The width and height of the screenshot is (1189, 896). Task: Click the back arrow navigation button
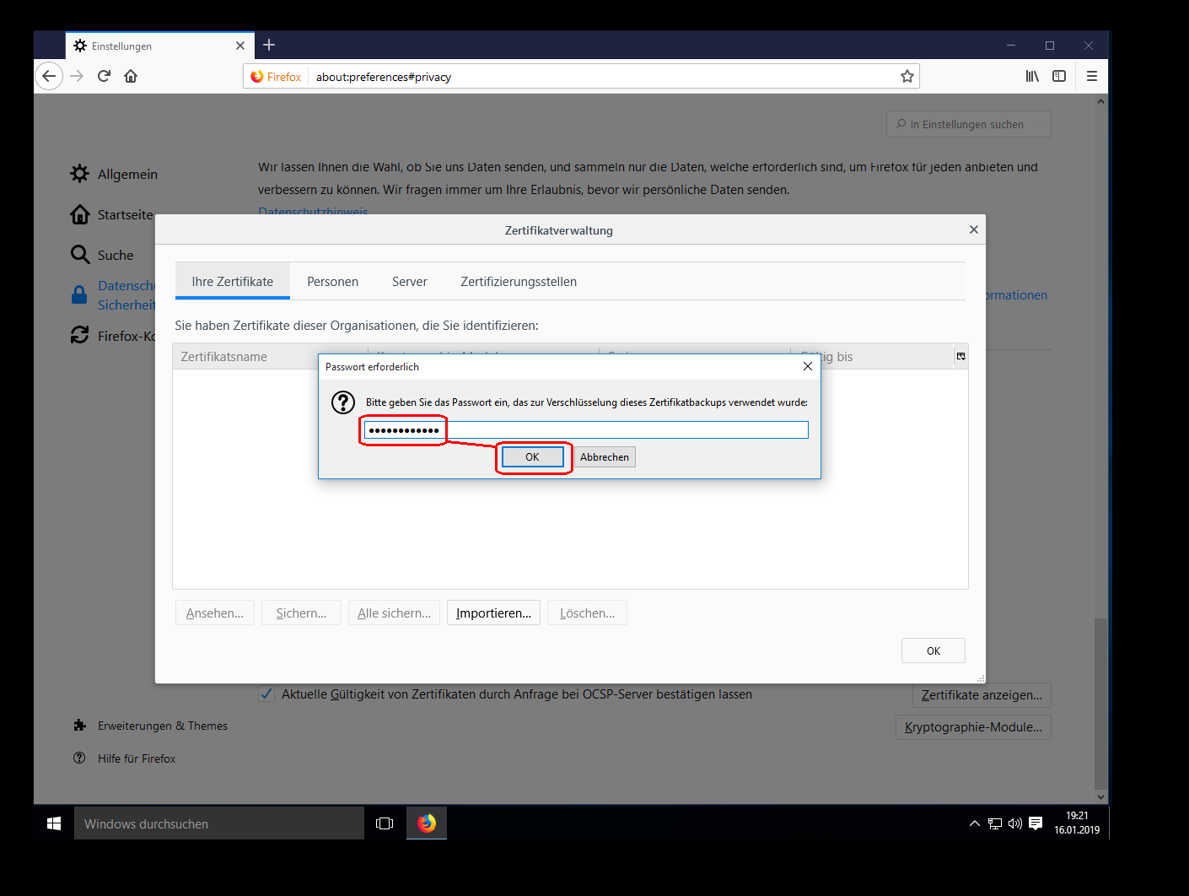pyautogui.click(x=49, y=76)
